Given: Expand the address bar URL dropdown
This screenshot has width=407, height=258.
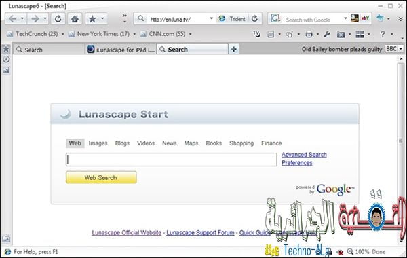Looking at the screenshot, I should point(211,18).
